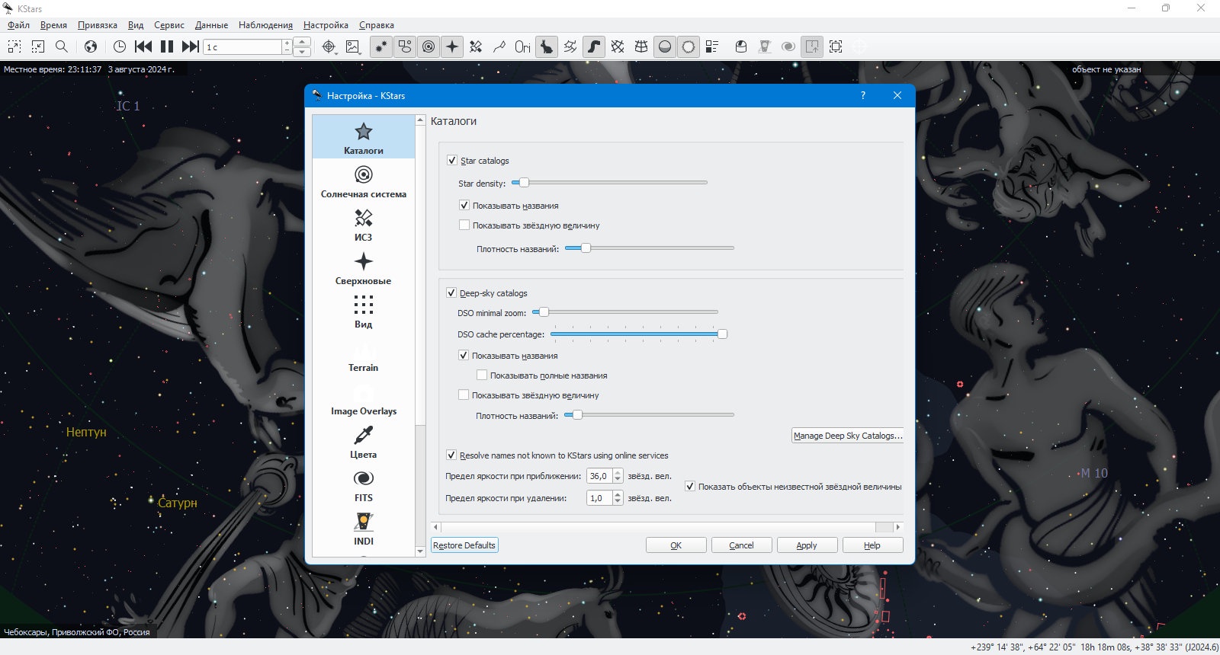1220x655 pixels.
Task: Open the INDI settings page in sidebar
Action: click(x=364, y=529)
